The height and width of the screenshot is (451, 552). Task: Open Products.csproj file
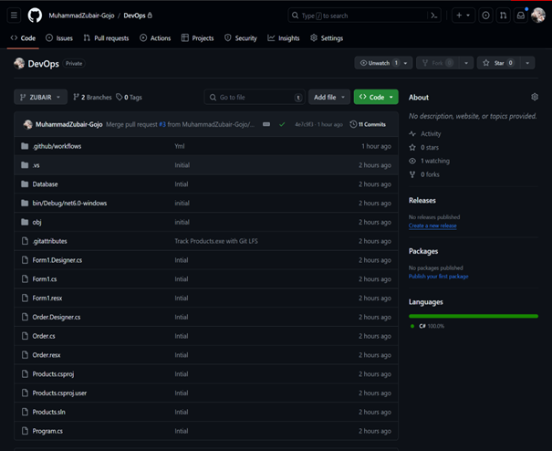[53, 374]
